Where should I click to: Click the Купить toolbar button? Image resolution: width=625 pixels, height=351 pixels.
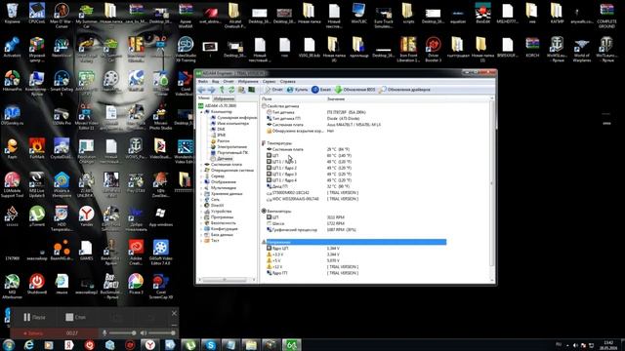pos(297,90)
